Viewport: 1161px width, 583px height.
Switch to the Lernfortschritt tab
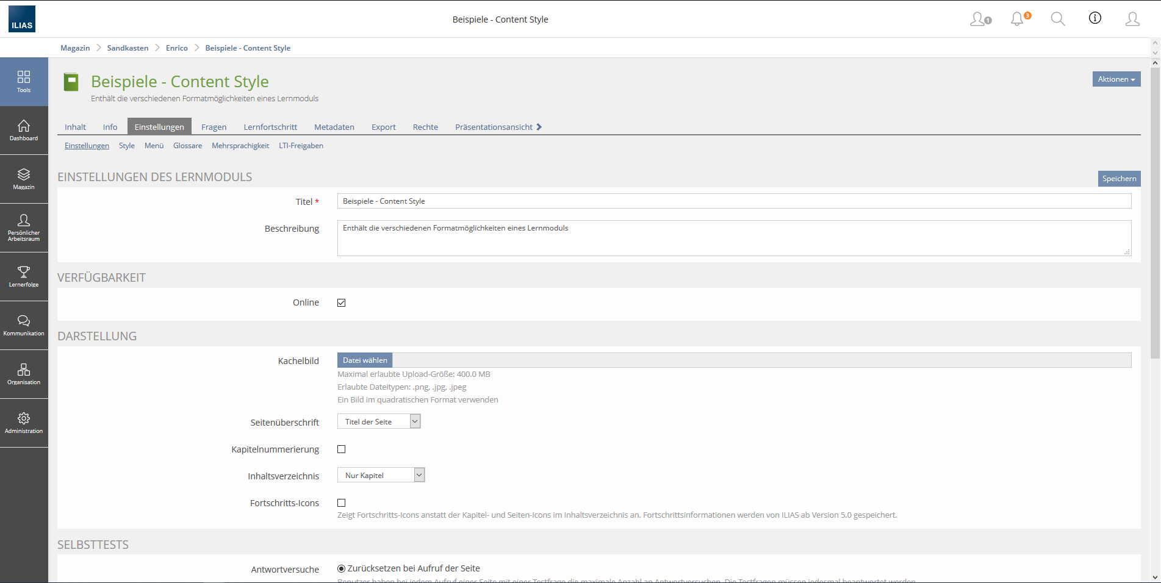click(270, 127)
